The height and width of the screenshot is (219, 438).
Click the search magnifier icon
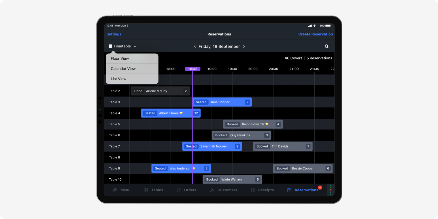click(326, 46)
